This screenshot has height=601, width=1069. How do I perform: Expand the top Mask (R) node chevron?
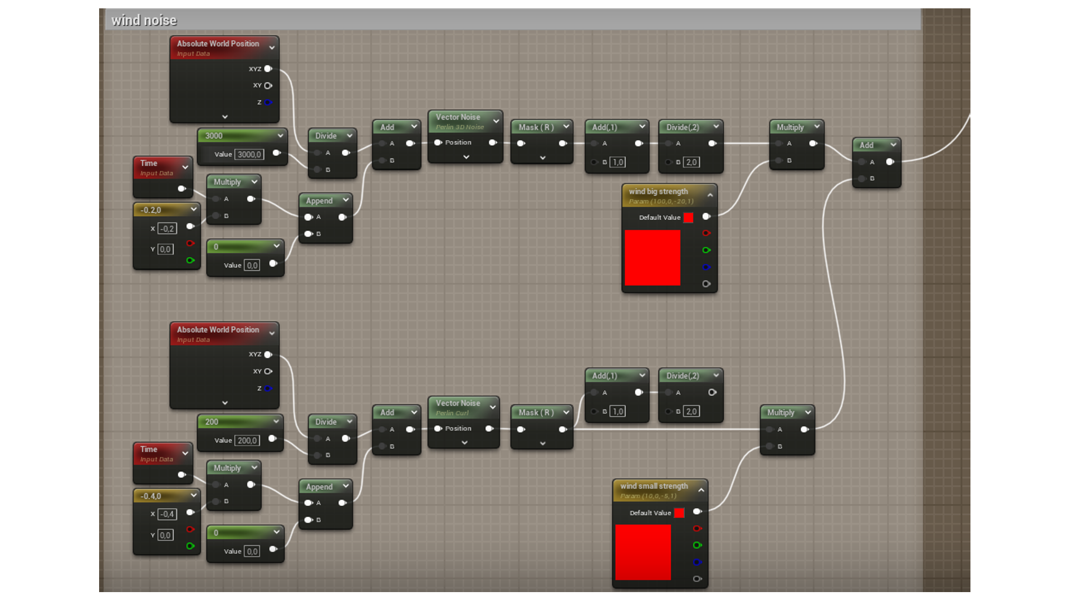tap(542, 158)
